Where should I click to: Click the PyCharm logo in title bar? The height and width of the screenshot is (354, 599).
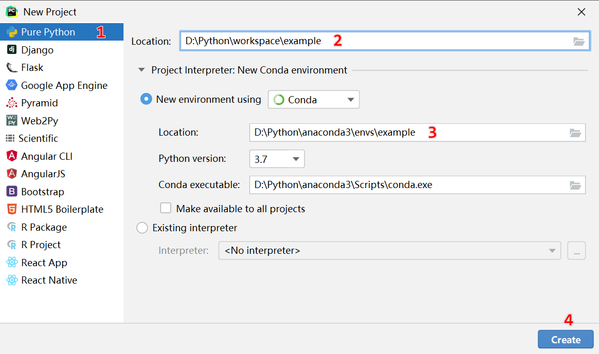coord(12,12)
